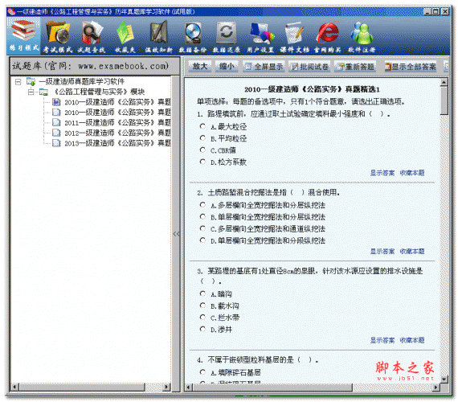Click exam title 2010一级建造师《公路实务》真题精选1

tap(312, 89)
